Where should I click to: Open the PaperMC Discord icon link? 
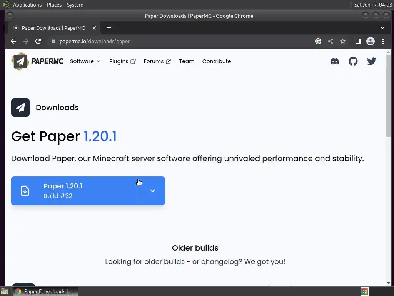pyautogui.click(x=334, y=61)
